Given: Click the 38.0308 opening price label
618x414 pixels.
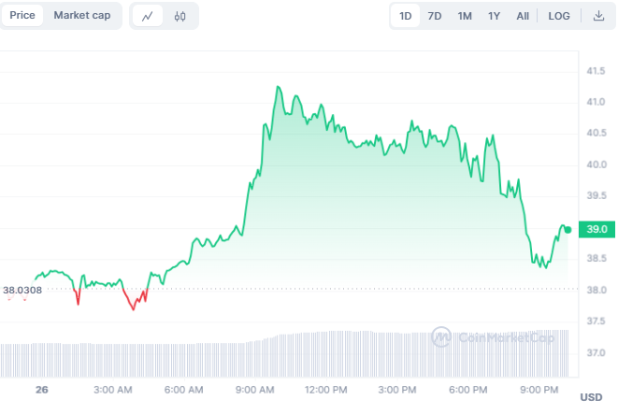Looking at the screenshot, I should pos(22,291).
